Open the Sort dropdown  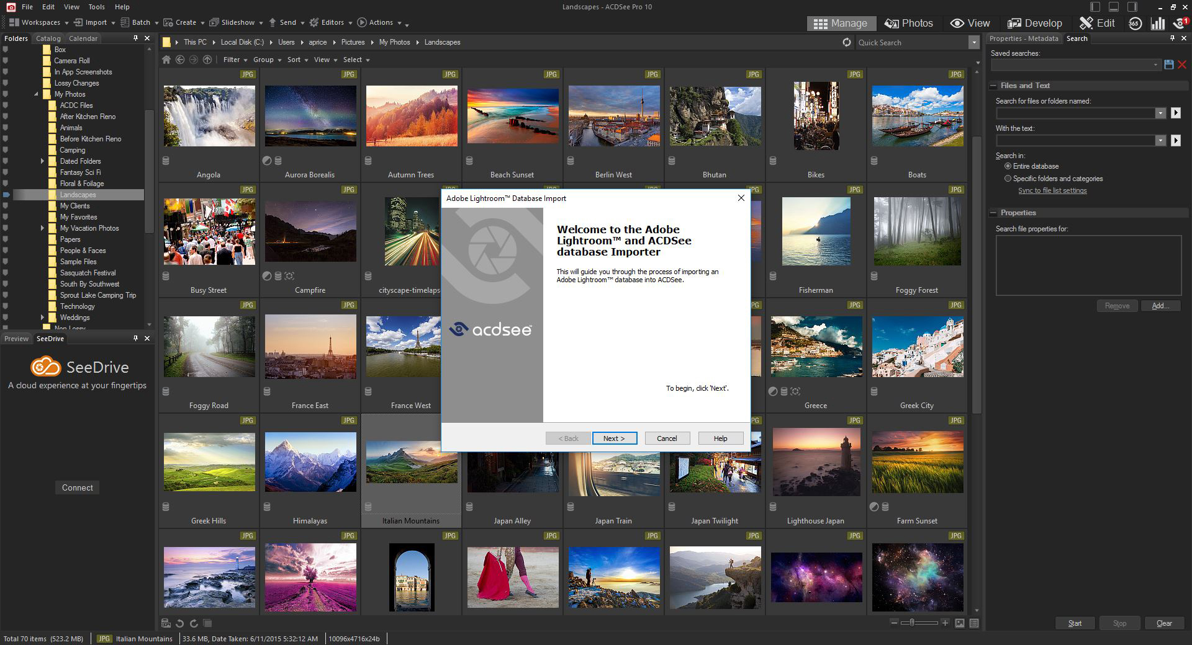pos(297,60)
